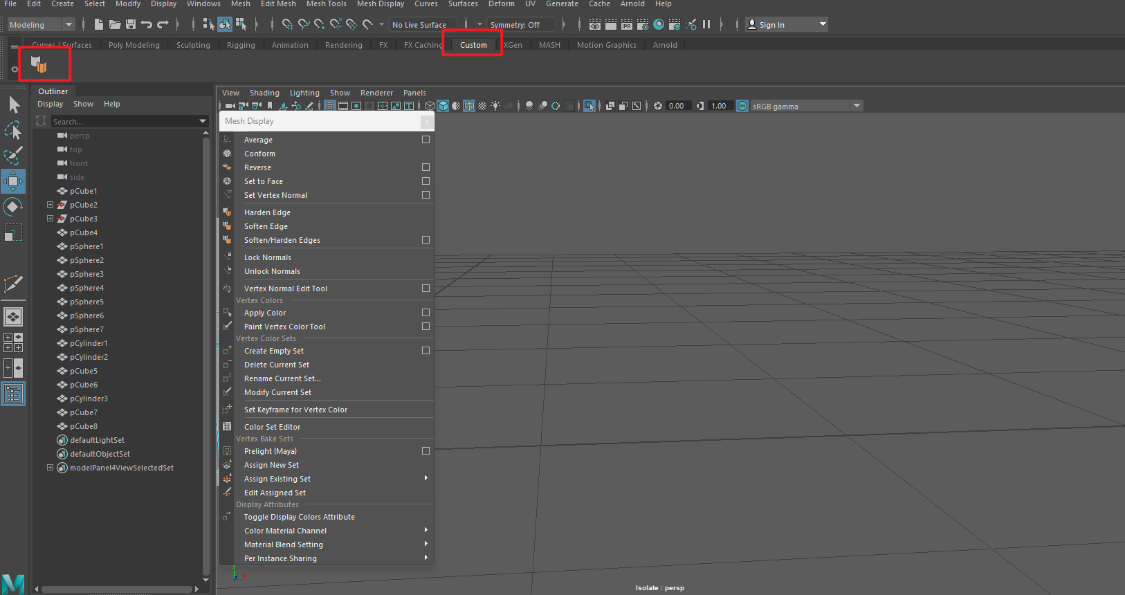Screen dimensions: 1125x595
Task: Activate the Scale tool
Action: [13, 232]
